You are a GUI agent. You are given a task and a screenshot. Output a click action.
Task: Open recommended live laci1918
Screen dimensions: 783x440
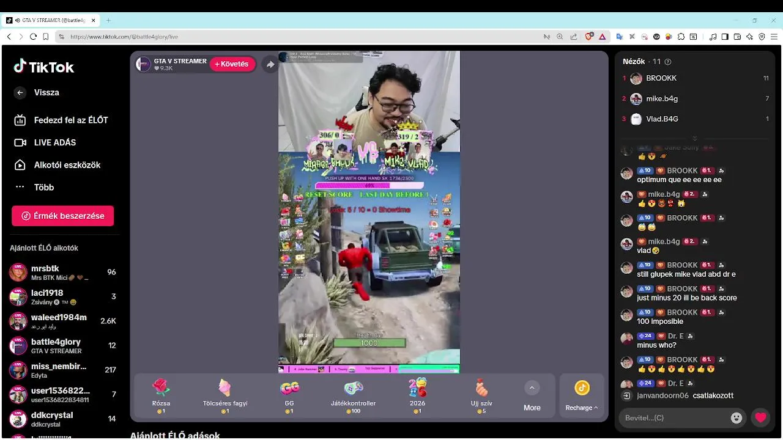click(62, 297)
